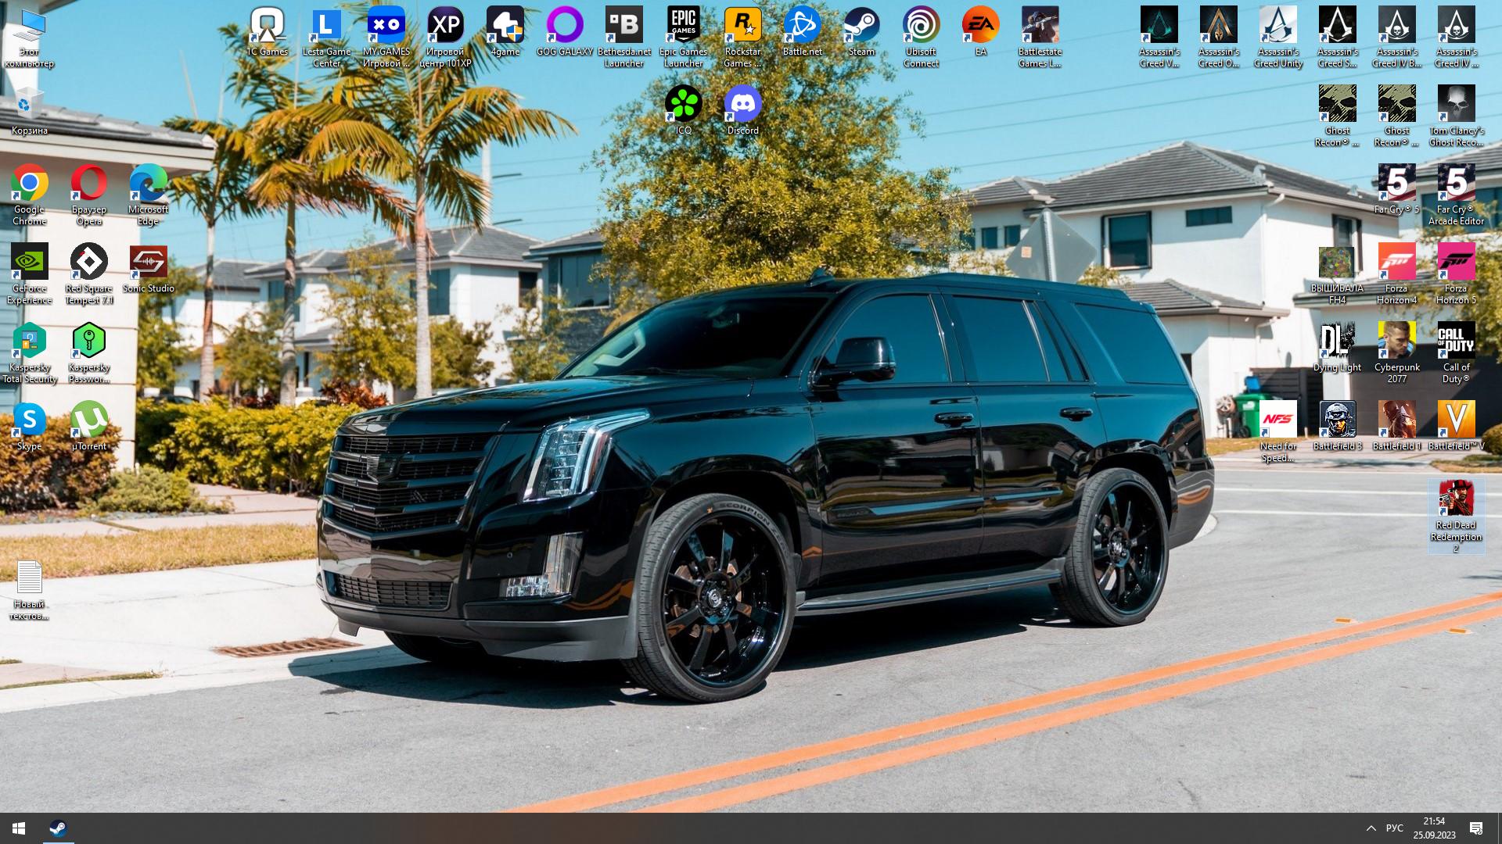The image size is (1502, 844).
Task: Click the Google Chrome shortcut
Action: (29, 184)
